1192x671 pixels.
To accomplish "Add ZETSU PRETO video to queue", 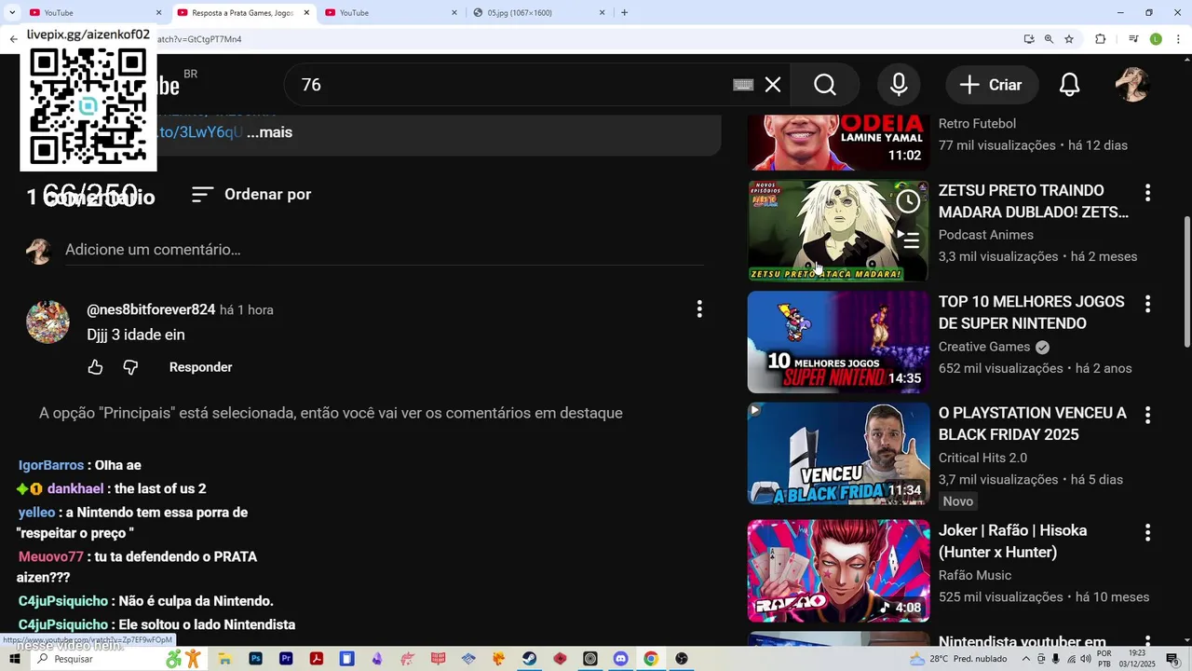I will tap(908, 240).
